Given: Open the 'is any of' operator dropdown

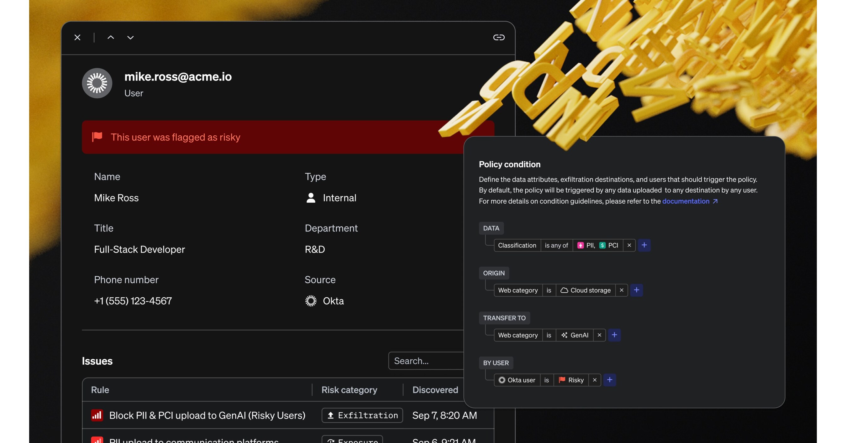Looking at the screenshot, I should (x=556, y=245).
